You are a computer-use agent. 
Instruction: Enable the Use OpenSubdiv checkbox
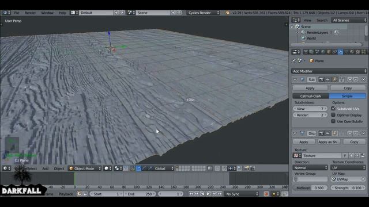(x=333, y=121)
